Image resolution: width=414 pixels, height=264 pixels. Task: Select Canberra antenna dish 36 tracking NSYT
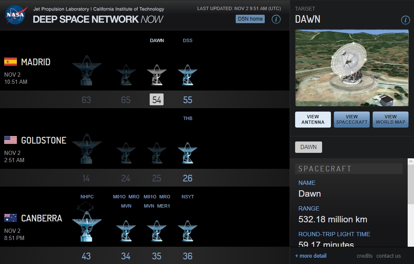point(188,231)
